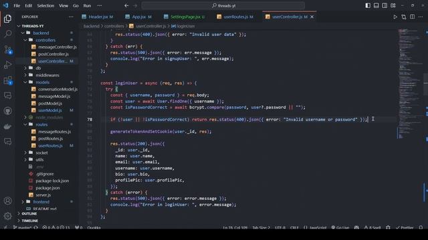428x240 pixels.
Task: Open the Go menu
Action: point(76,6)
